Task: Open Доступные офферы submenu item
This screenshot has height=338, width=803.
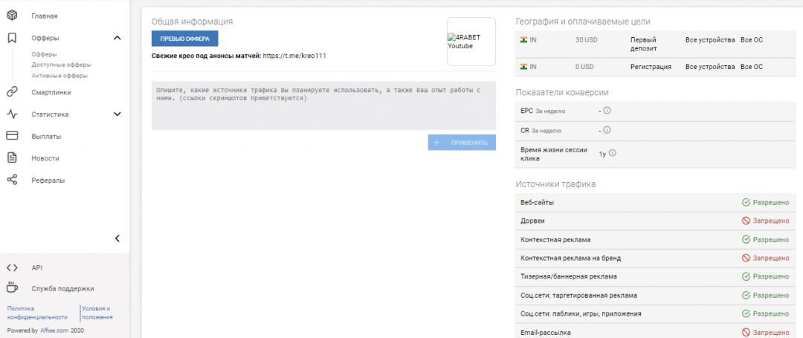Action: click(62, 65)
